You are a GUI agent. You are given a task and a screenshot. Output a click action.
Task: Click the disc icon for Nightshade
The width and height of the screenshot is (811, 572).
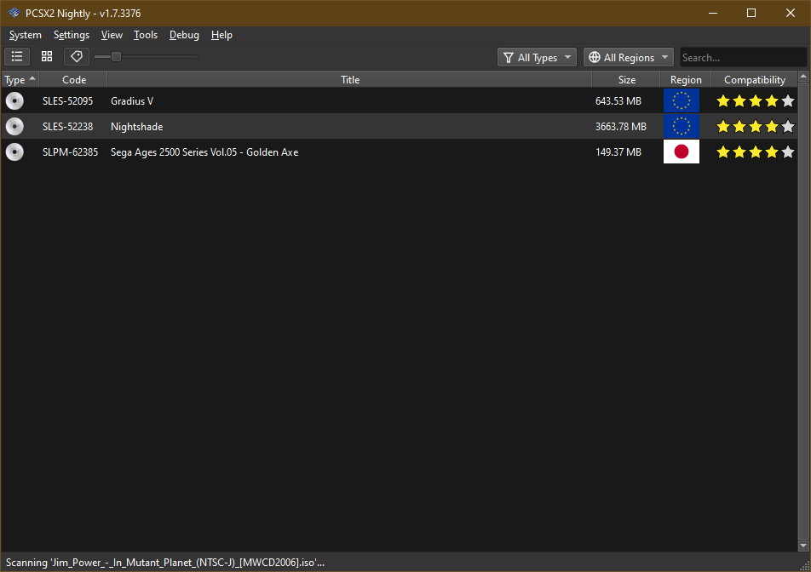click(x=14, y=126)
